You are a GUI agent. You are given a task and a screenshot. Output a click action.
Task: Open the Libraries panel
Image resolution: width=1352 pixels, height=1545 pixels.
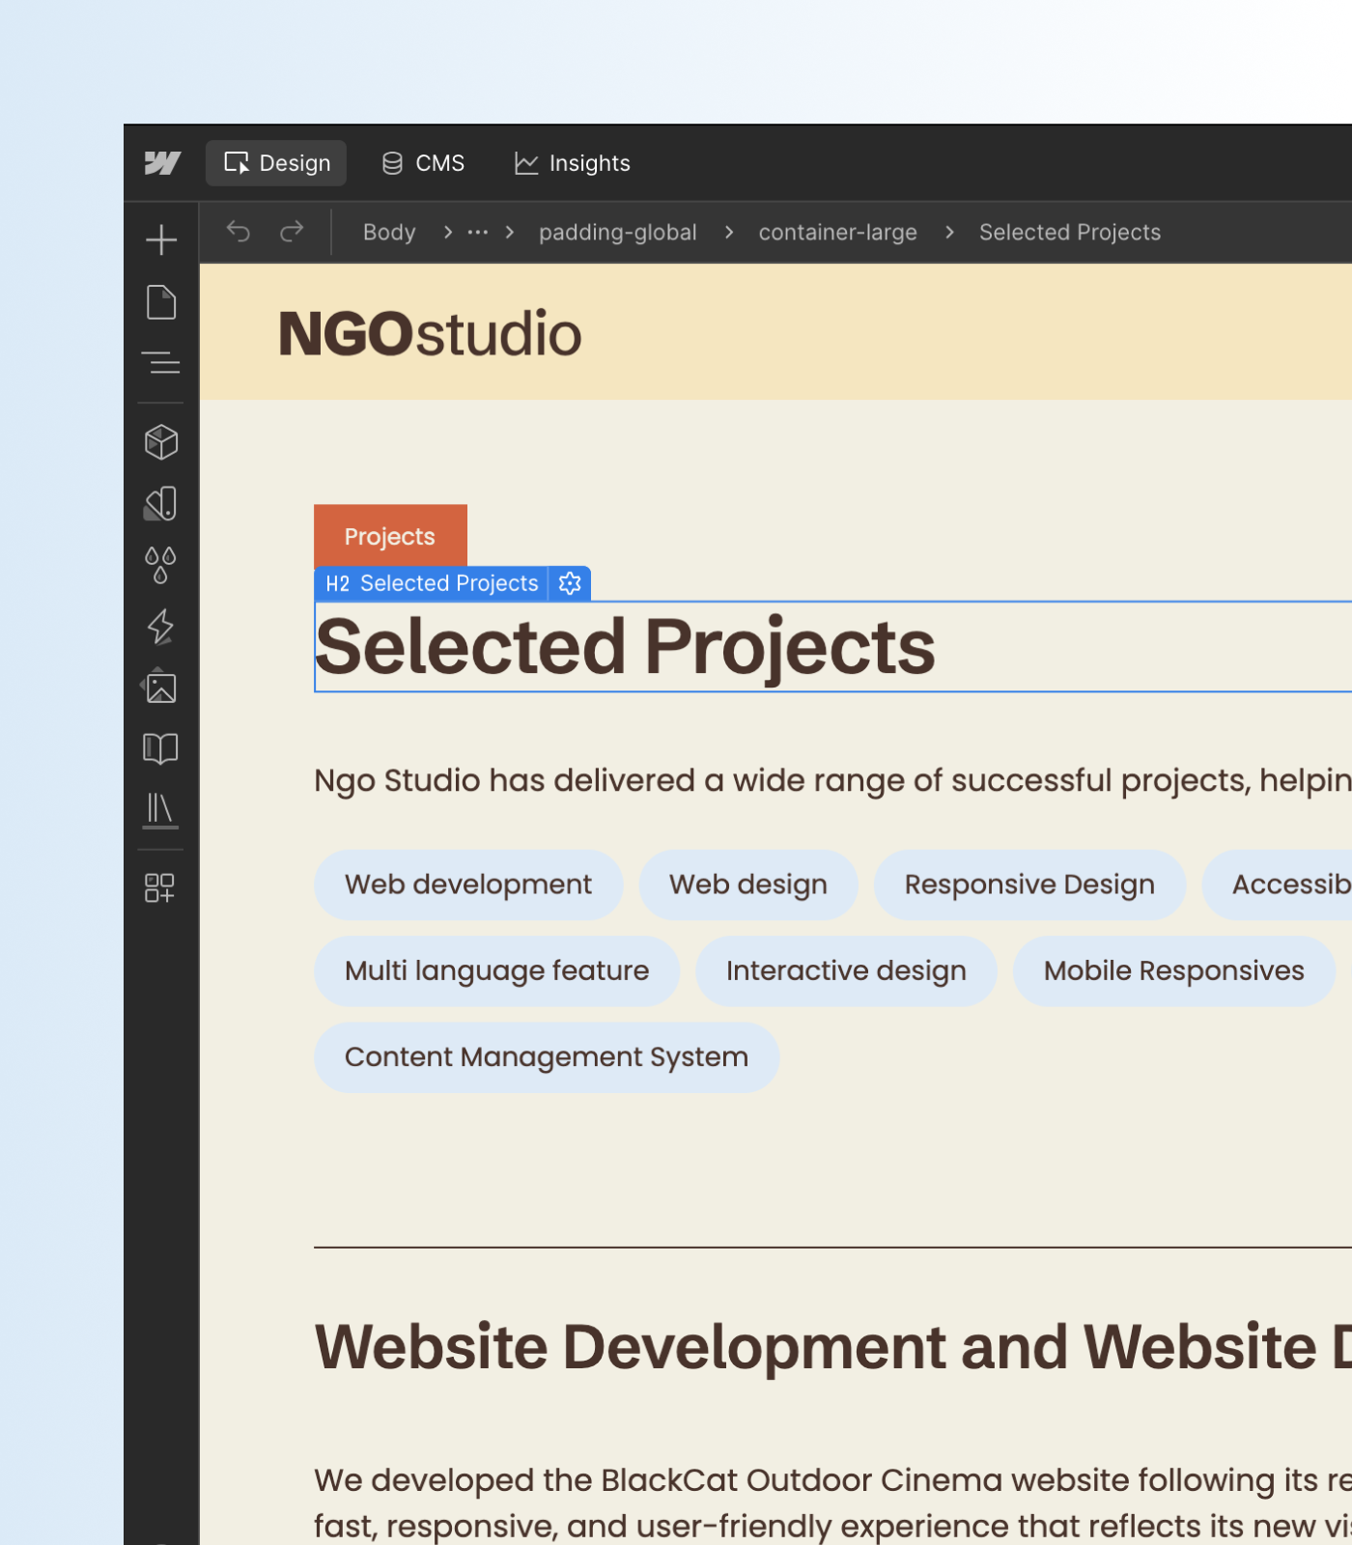(161, 810)
